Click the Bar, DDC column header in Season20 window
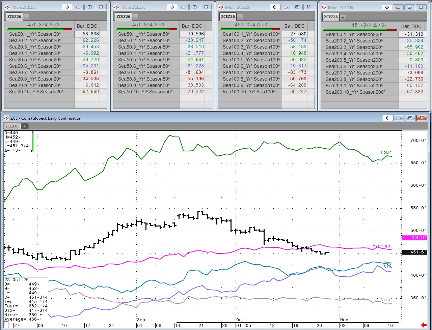This screenshot has width=432, height=330. point(87,26)
